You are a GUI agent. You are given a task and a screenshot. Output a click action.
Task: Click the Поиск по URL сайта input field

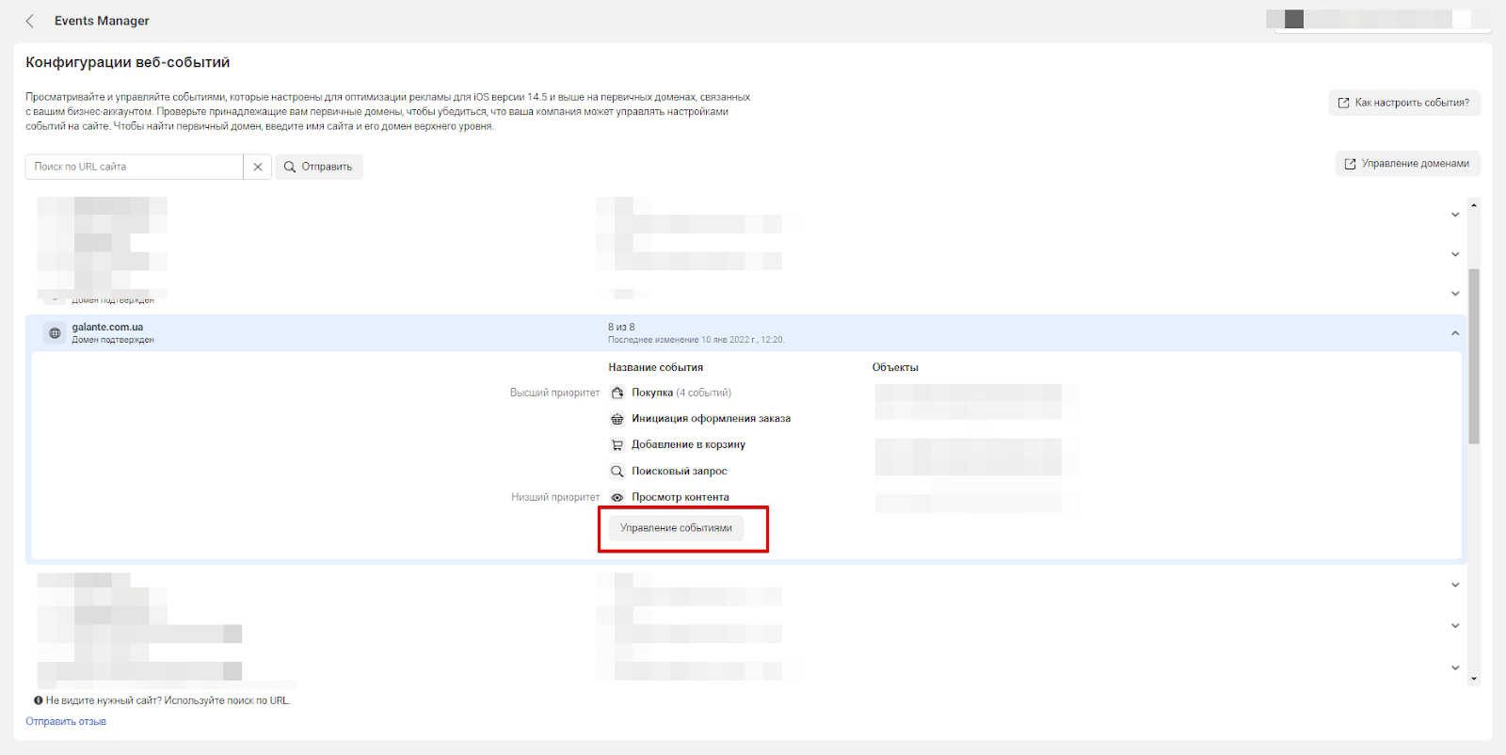(x=135, y=167)
